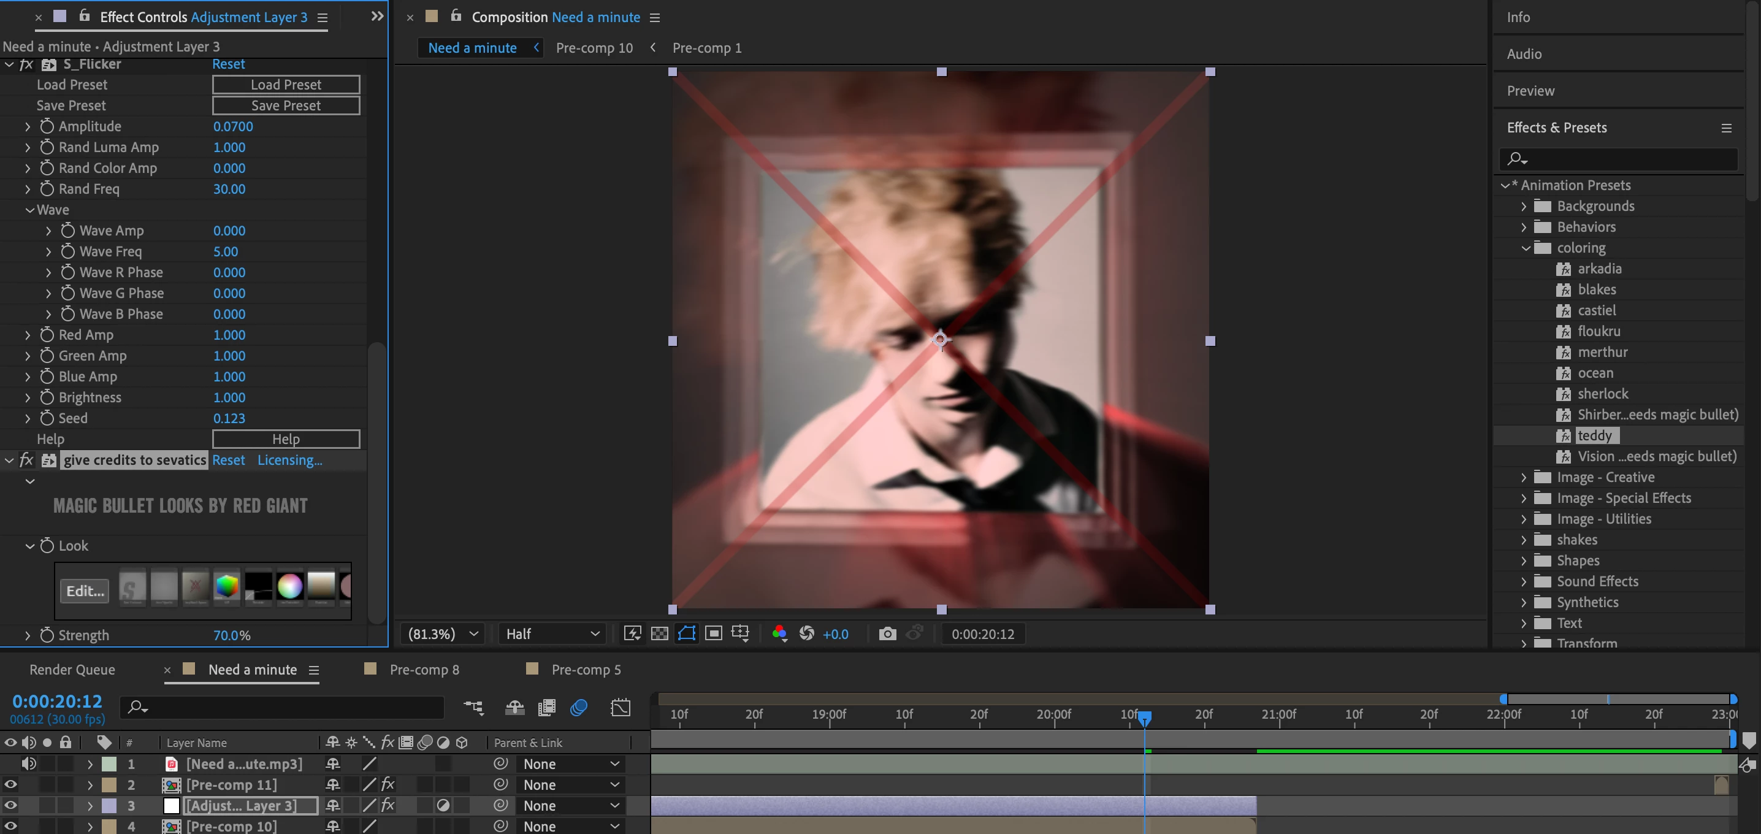The height and width of the screenshot is (834, 1761).
Task: Open the Render Queue tab
Action: (x=72, y=670)
